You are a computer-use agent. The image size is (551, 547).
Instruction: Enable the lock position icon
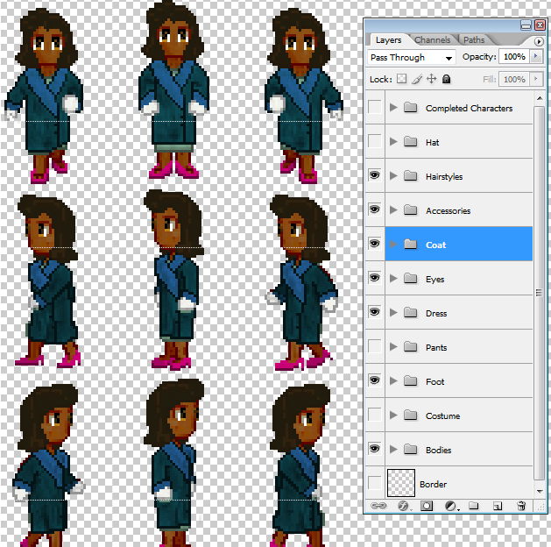431,79
